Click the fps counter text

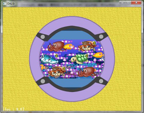[x=14, y=109]
